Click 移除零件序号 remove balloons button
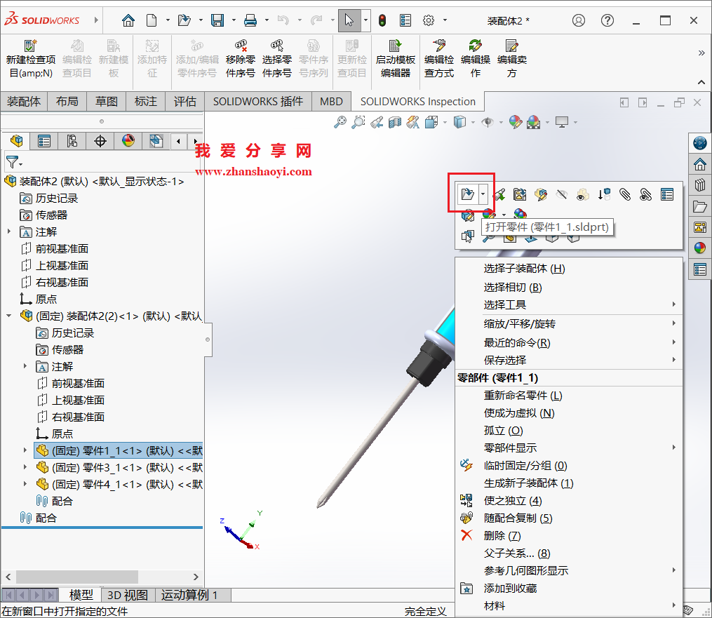Viewport: 712px width, 618px height. pos(240,59)
